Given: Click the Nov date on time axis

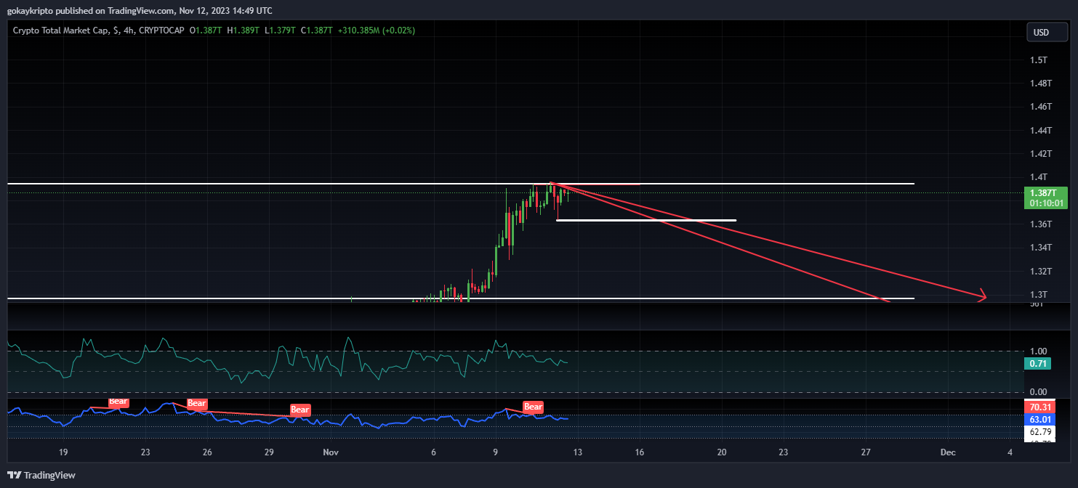Looking at the screenshot, I should [x=331, y=452].
